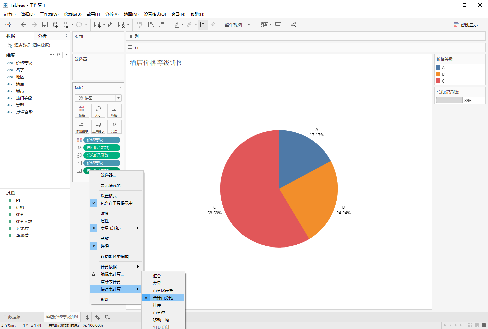Screen dimensions: 488x329
Task: Expand '快速表计算' submenu
Action: 116,289
